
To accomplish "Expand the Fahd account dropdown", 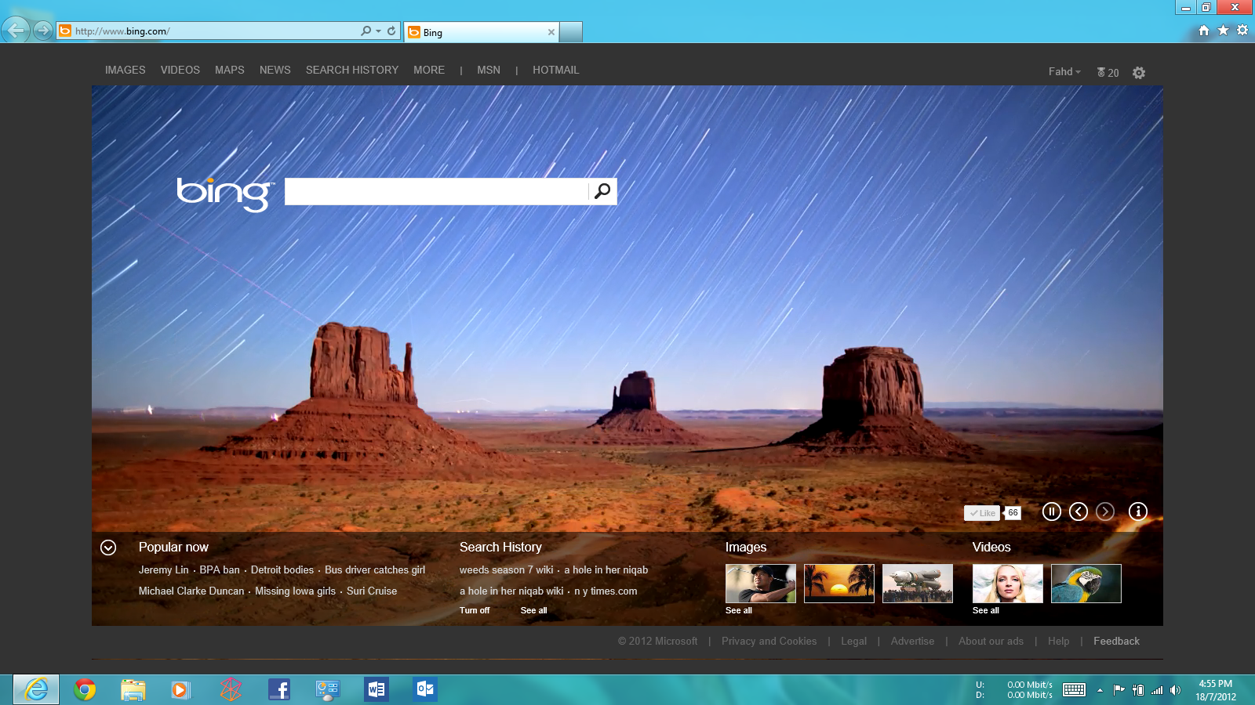I will (1064, 71).
